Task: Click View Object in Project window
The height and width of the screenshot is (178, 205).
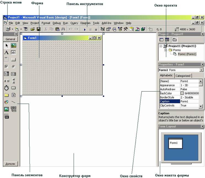Action: pos(167,39)
